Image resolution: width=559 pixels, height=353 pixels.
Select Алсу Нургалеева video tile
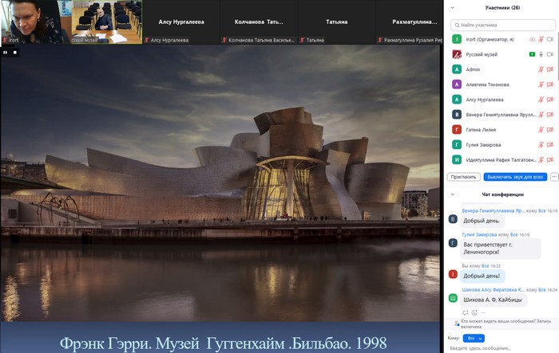(x=181, y=22)
